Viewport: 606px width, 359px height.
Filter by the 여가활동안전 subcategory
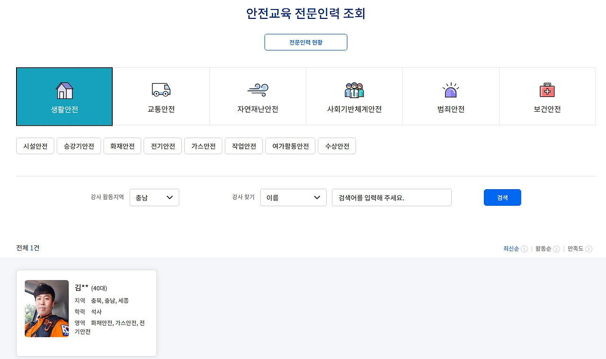point(290,146)
